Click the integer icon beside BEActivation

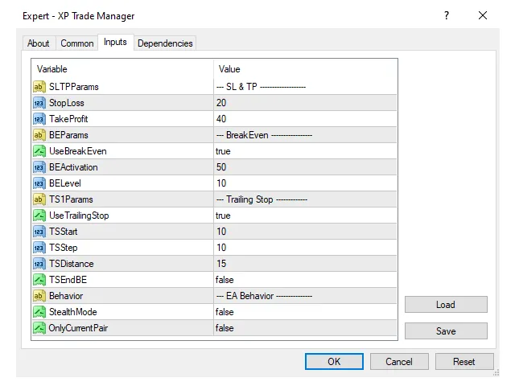click(39, 167)
